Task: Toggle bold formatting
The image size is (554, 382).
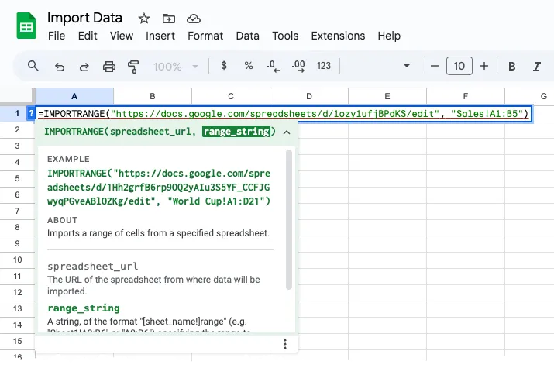Action: click(x=512, y=67)
